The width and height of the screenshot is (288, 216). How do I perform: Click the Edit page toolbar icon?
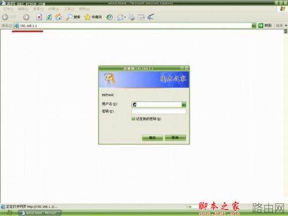click(141, 17)
